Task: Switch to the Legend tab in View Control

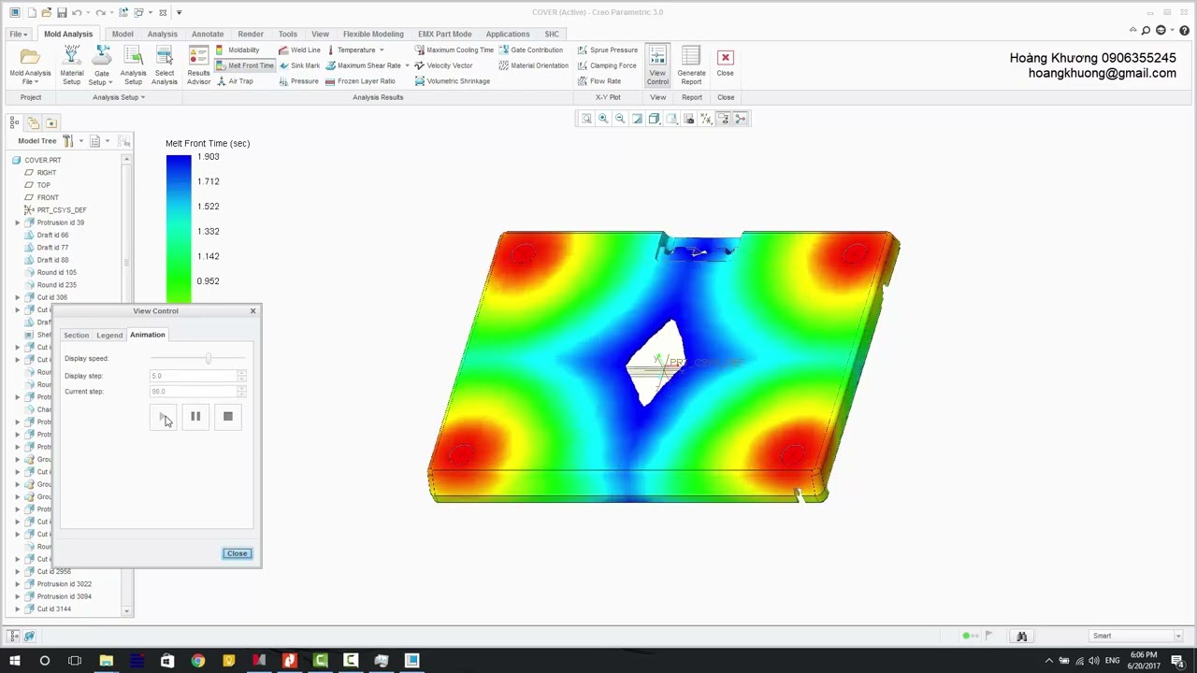Action: [109, 335]
